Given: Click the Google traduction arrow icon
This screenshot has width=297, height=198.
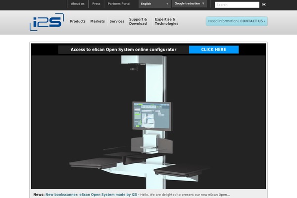Looking at the screenshot, I should tap(203, 3).
